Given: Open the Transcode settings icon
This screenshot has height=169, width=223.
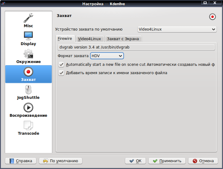Looking at the screenshot, I should 28,125.
